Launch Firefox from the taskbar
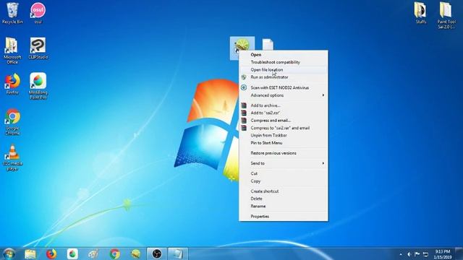Screen dimensions: 463x260 point(51,253)
